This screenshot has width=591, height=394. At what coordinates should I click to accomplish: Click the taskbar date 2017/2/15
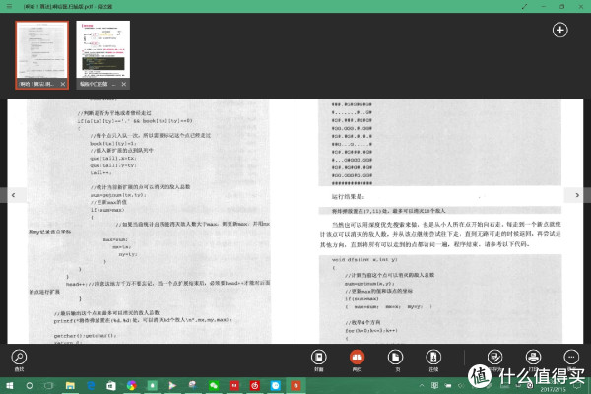pos(553,389)
